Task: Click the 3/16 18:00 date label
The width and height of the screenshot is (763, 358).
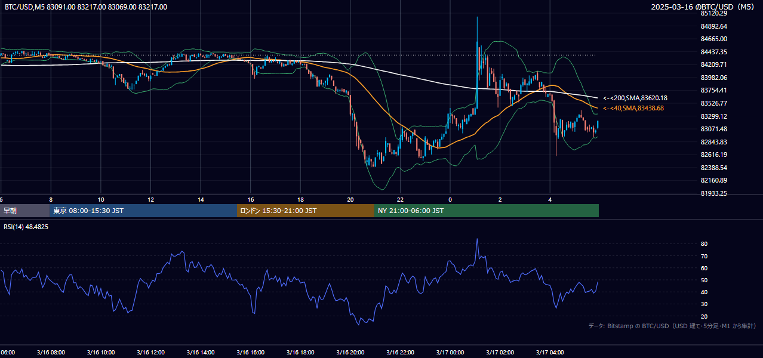Action: pos(300,353)
